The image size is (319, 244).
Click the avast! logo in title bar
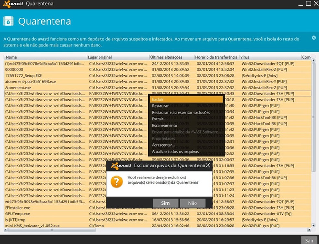pos(13,4)
